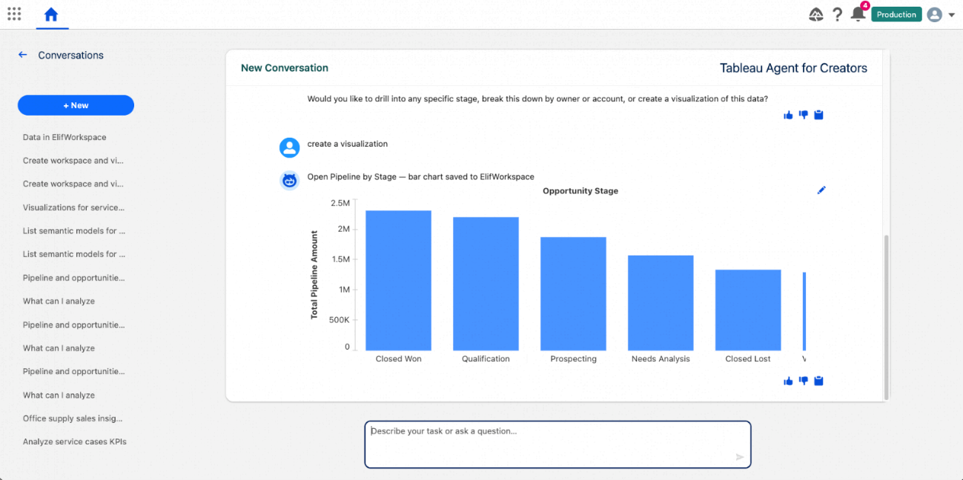Screen dimensions: 963x480
Task: Open the Help question mark icon
Action: point(837,14)
